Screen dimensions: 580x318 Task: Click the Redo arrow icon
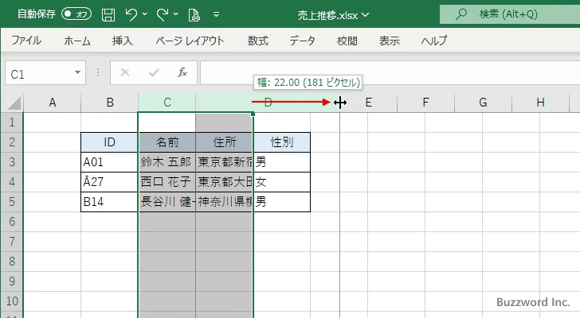coord(162,14)
